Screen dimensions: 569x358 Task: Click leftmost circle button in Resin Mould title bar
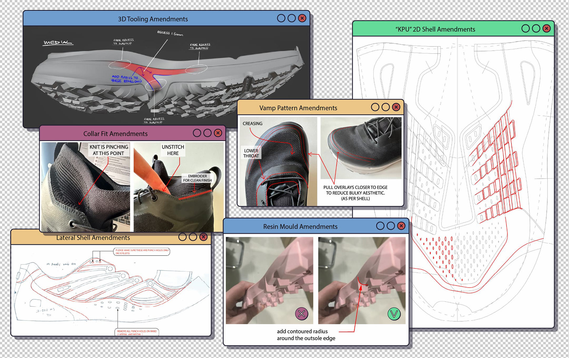380,226
